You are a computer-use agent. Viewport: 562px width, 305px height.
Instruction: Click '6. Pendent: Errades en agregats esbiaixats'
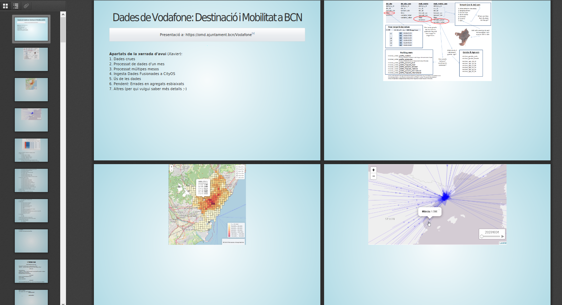[x=147, y=84]
